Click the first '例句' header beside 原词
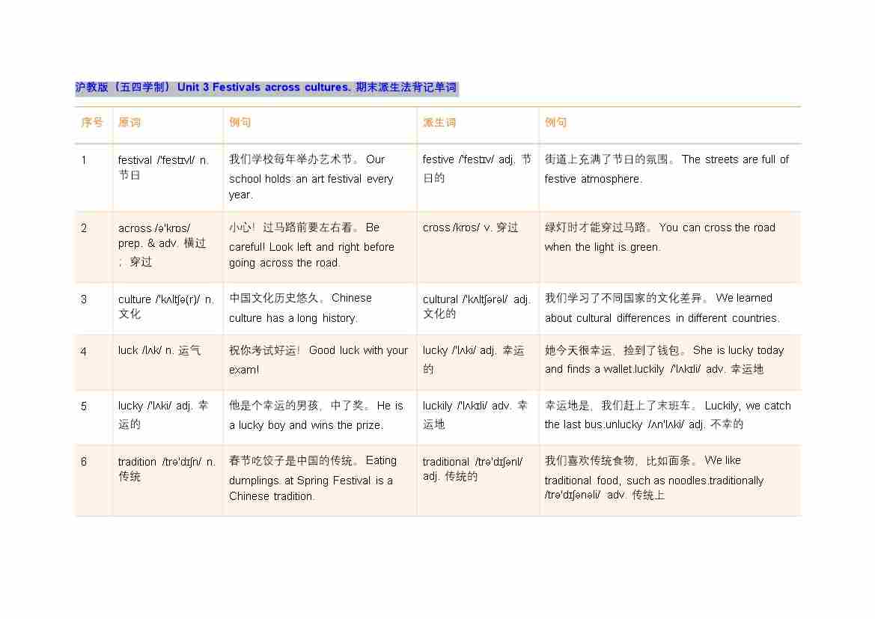Screen dimensions: 875x619 240,123
